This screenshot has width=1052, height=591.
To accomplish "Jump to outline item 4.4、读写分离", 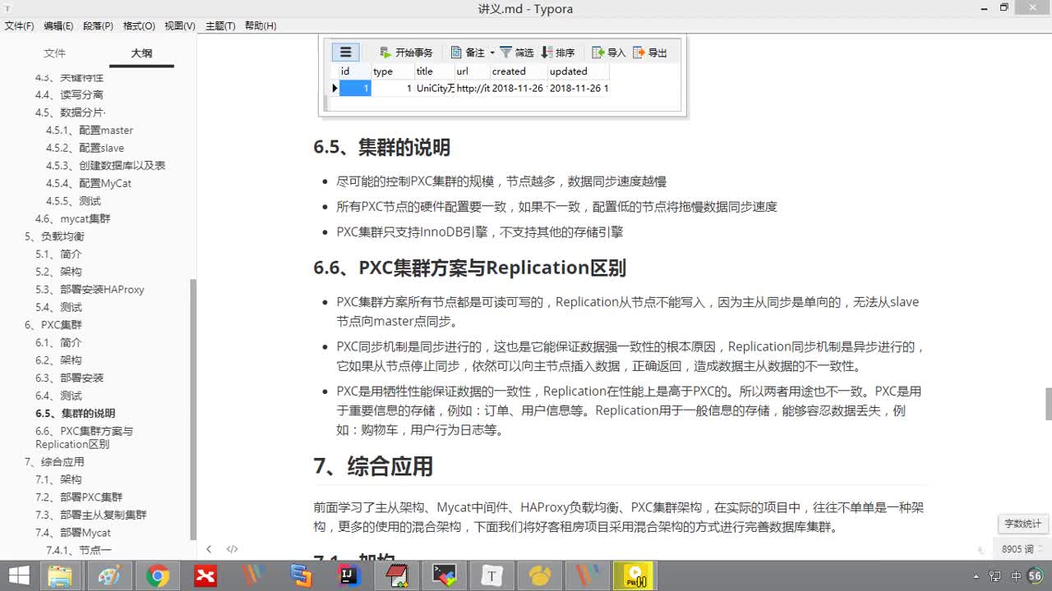I will point(69,94).
